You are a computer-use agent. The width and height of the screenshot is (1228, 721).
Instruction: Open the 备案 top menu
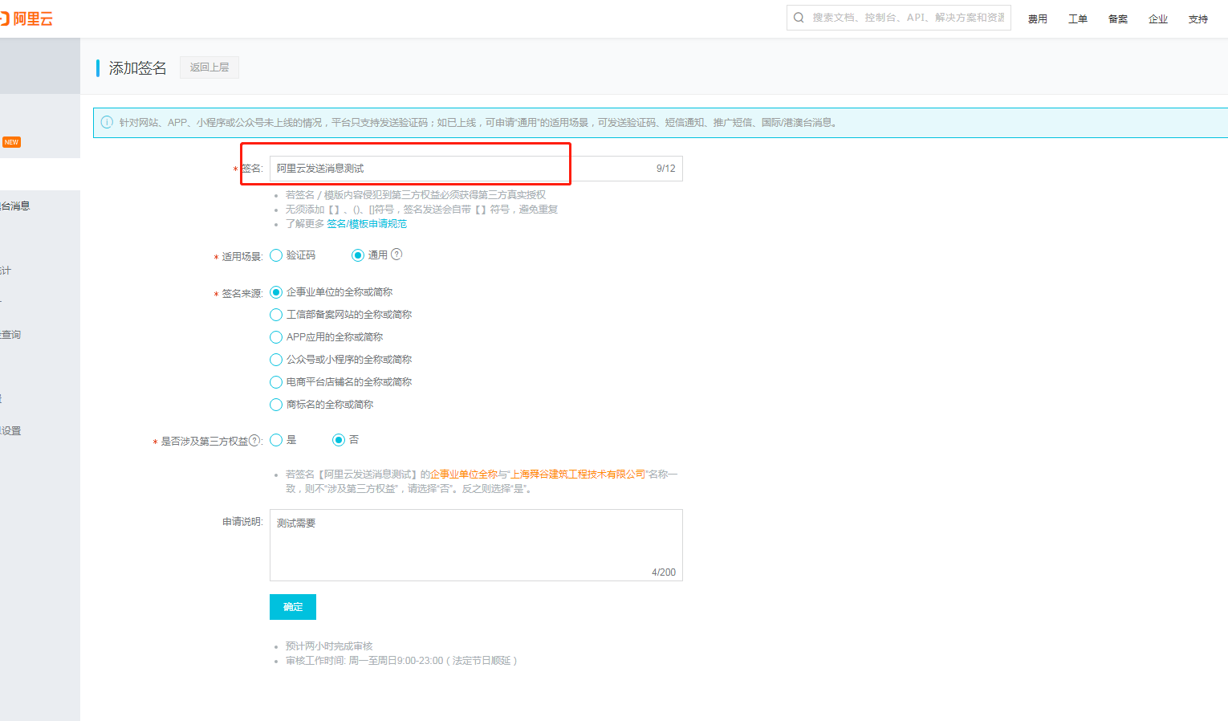[1118, 19]
